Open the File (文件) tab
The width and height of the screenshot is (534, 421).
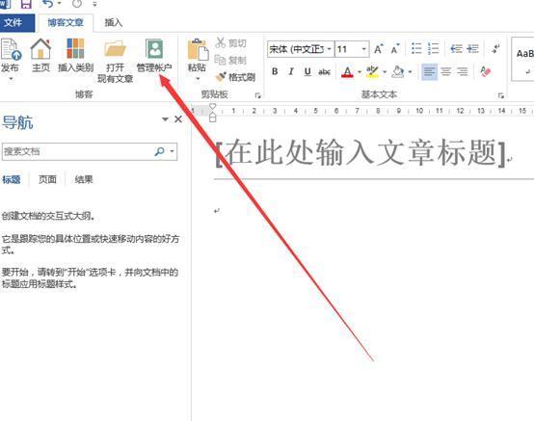17,23
